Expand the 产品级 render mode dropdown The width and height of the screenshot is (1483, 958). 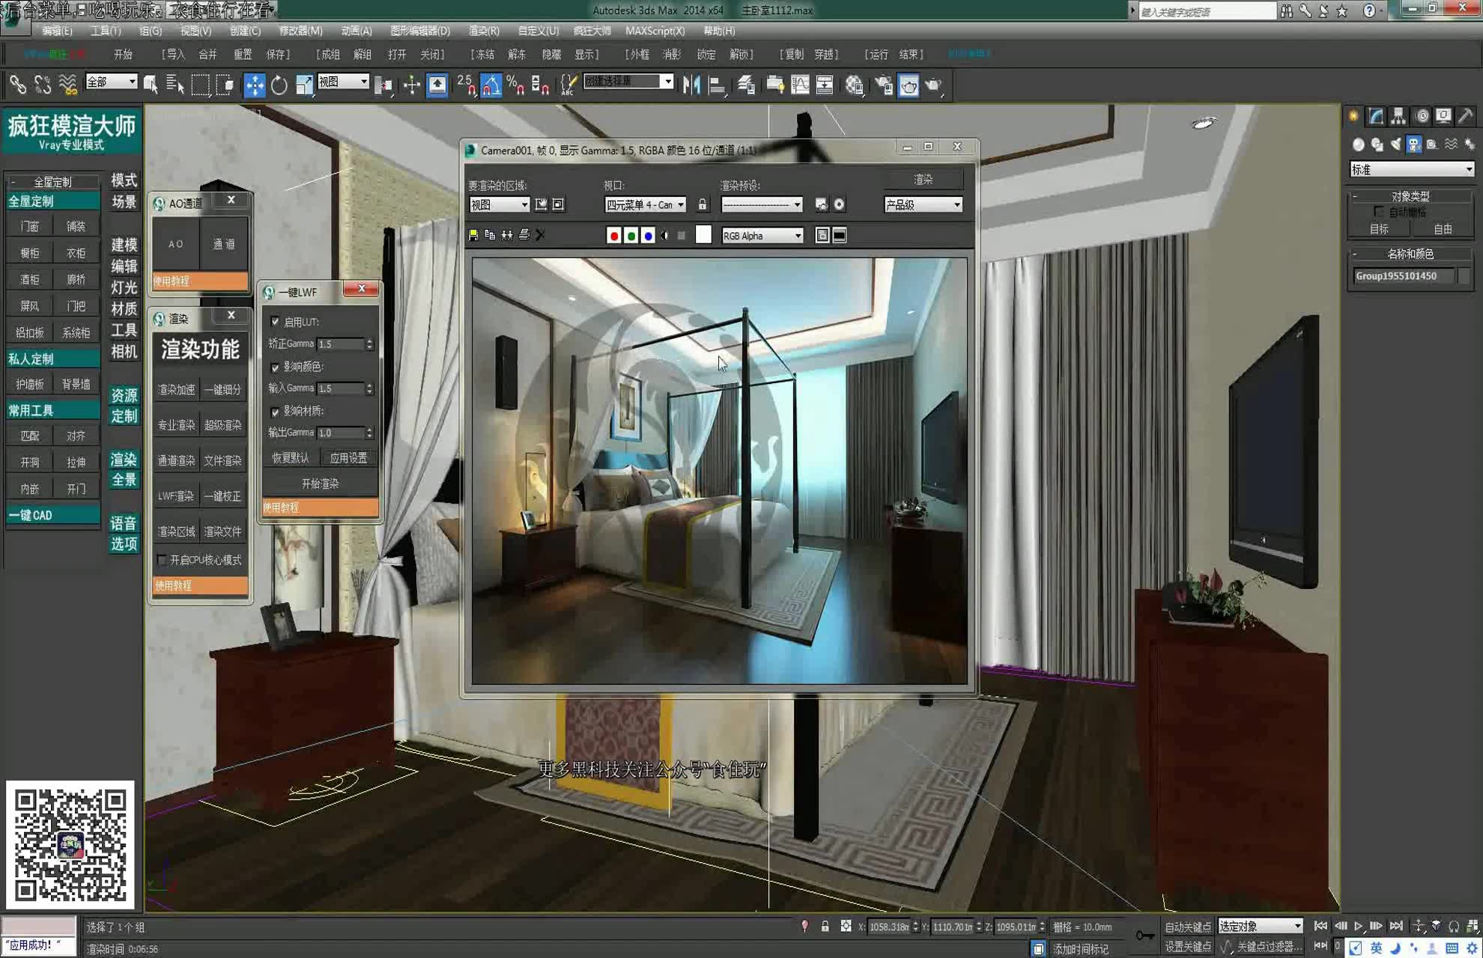point(923,204)
